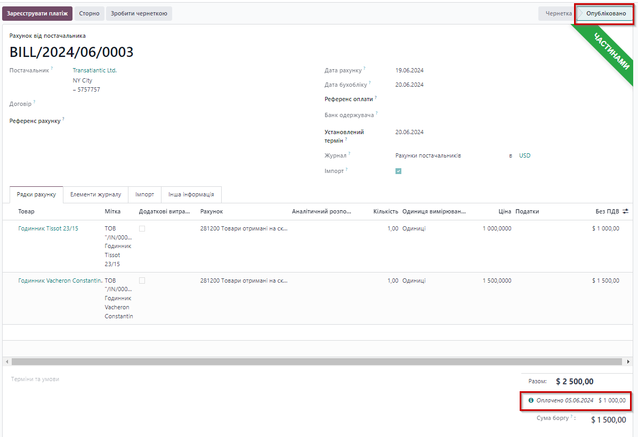
Task: Click the help mark next to Журнал
Action: click(x=350, y=154)
